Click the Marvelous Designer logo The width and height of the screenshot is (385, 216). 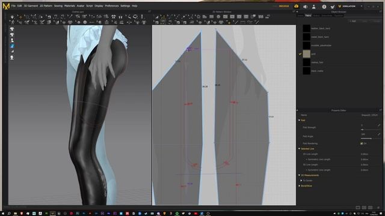6,6
